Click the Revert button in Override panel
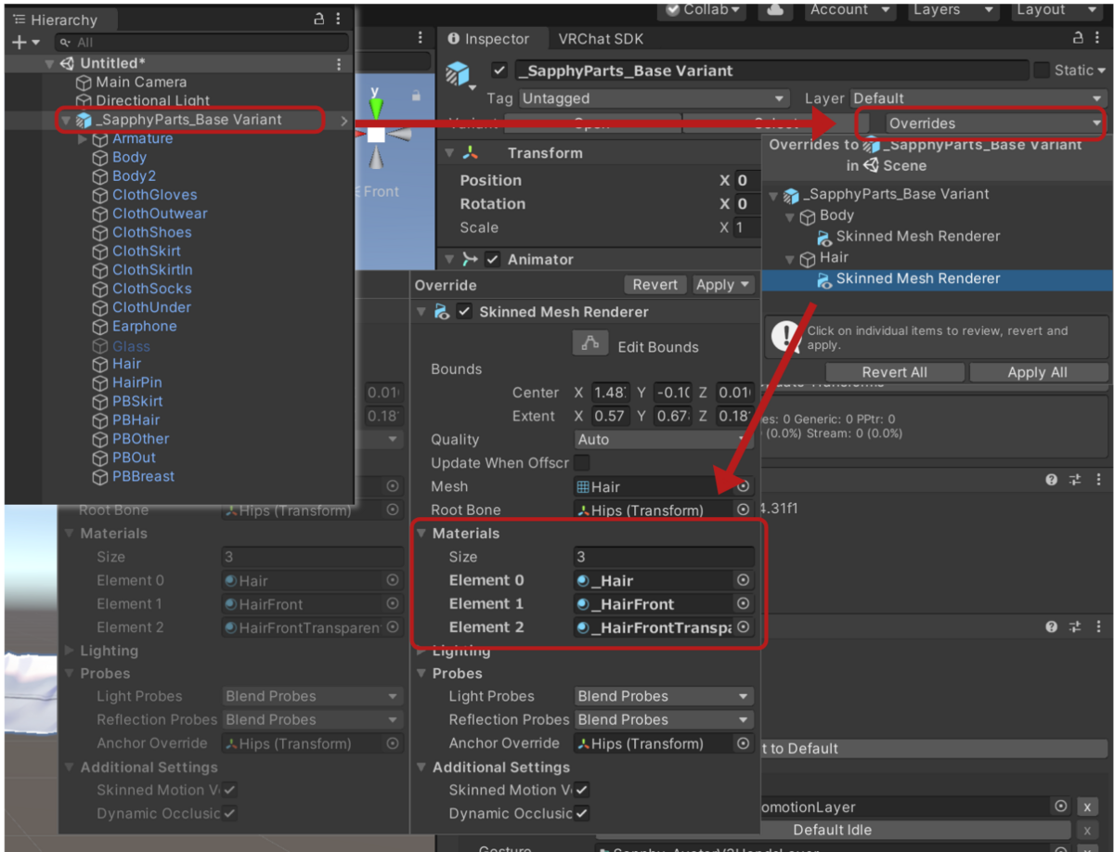Viewport: 1114px width, 852px height. click(655, 285)
